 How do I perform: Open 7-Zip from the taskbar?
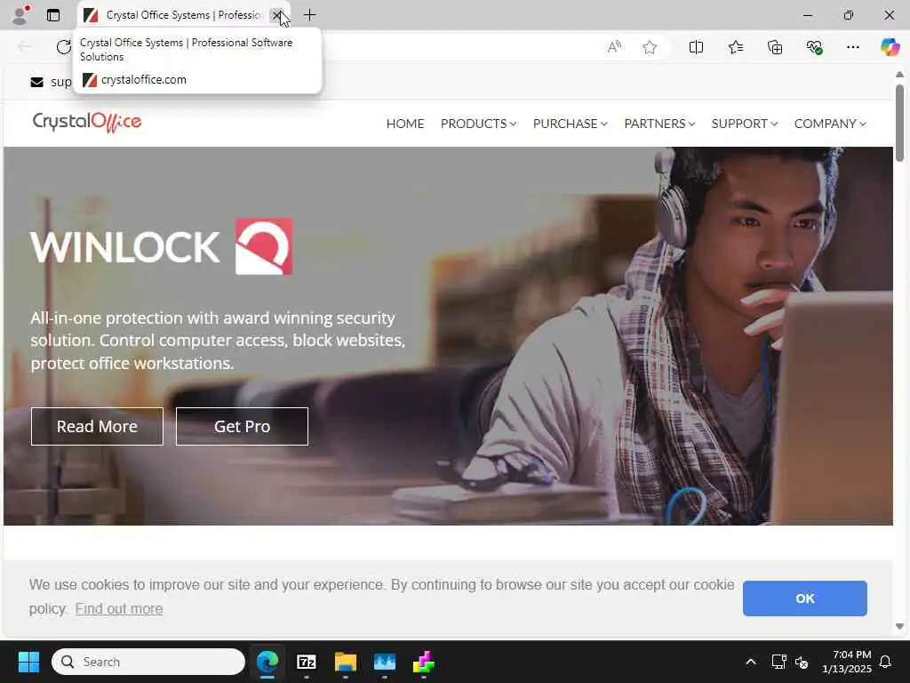point(307,662)
